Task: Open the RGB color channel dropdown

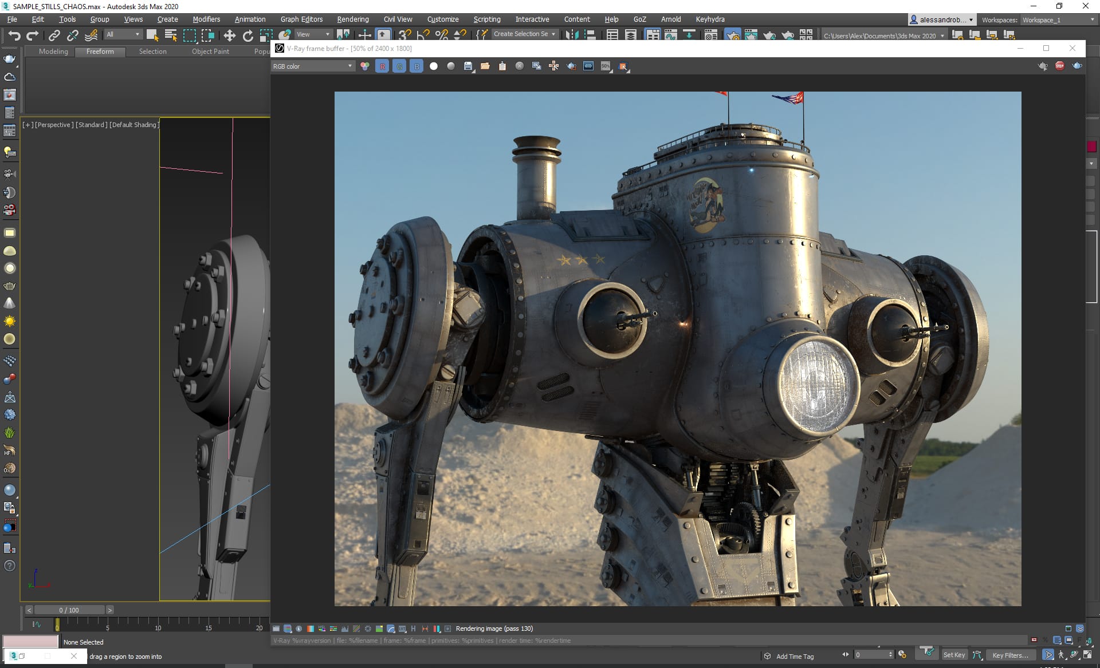Action: (313, 66)
